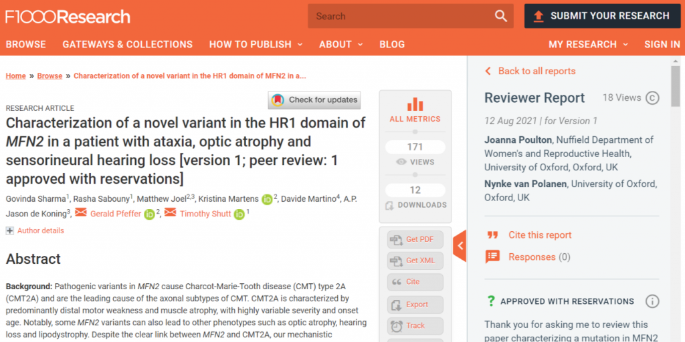Click the Submit Your Research button
Screen dimensions: 685x342
coord(602,16)
